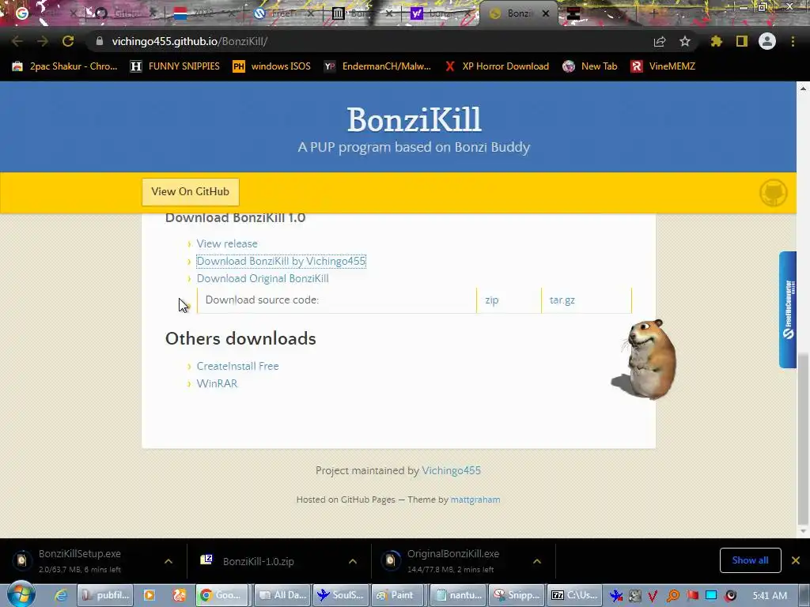Open the FreeFileConverter side tab
Image resolution: width=810 pixels, height=607 pixels.
pyautogui.click(x=788, y=310)
